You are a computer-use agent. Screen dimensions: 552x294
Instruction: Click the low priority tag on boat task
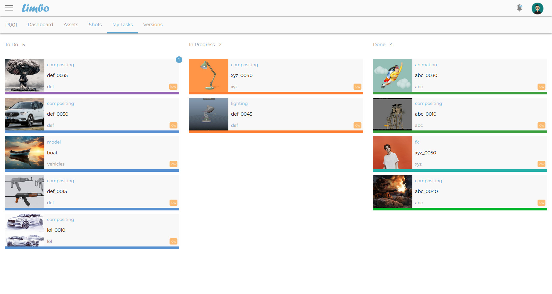point(173,164)
